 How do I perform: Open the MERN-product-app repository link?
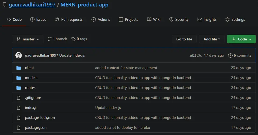coord(84,5)
